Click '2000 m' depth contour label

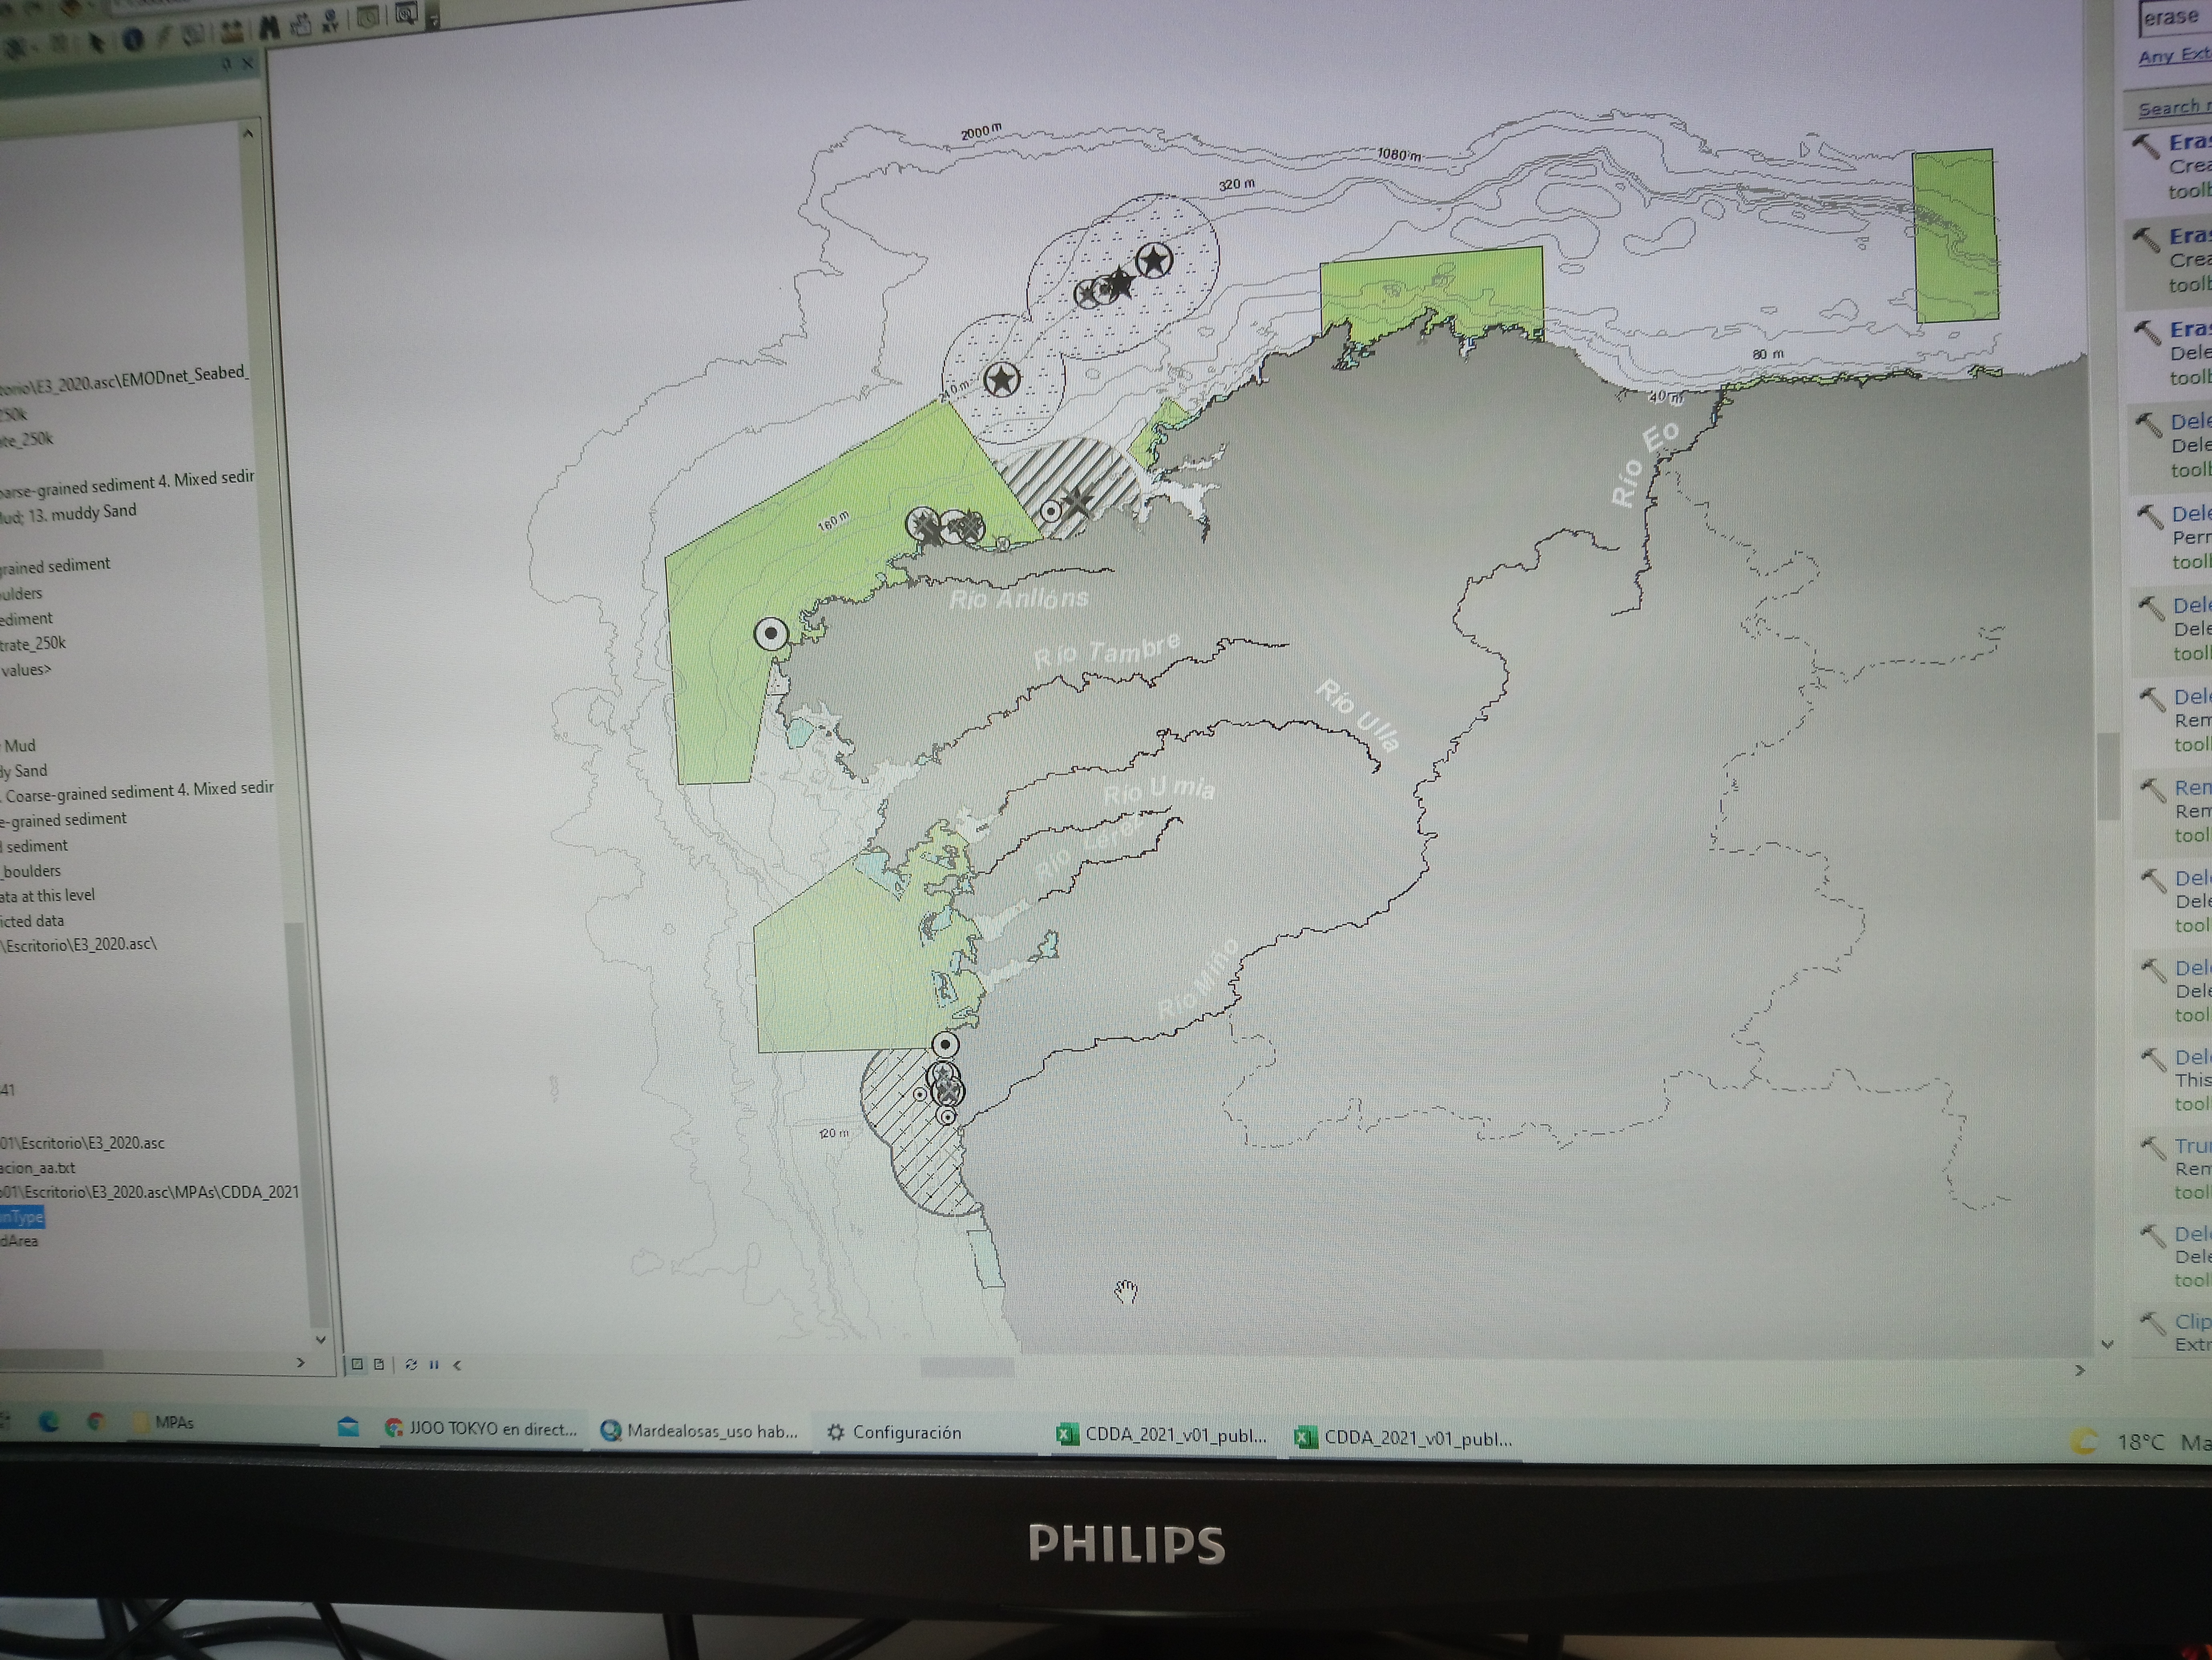[980, 132]
